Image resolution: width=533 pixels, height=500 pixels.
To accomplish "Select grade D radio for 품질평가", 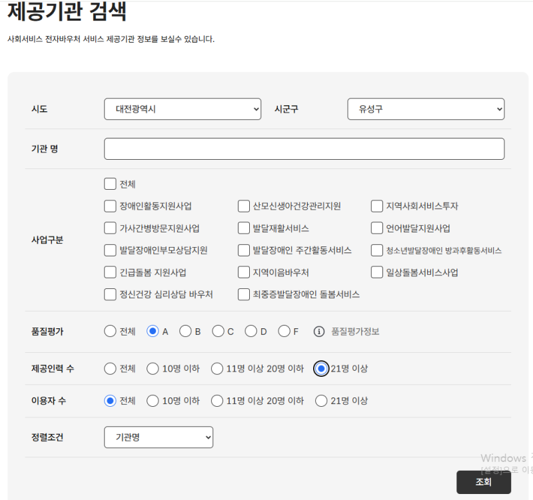I will pos(251,331).
